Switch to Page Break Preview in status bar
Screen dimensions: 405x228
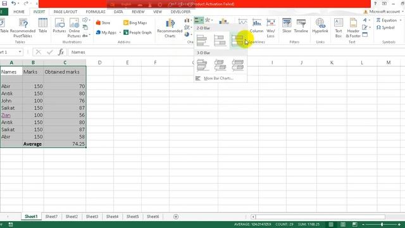(x=355, y=224)
